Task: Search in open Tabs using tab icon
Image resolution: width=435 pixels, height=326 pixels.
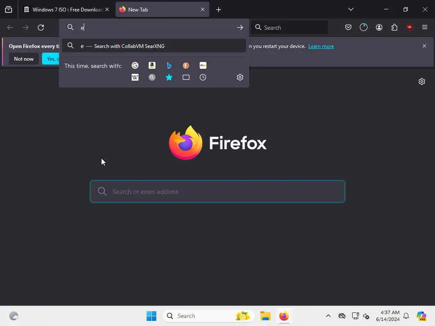Action: coord(186,77)
